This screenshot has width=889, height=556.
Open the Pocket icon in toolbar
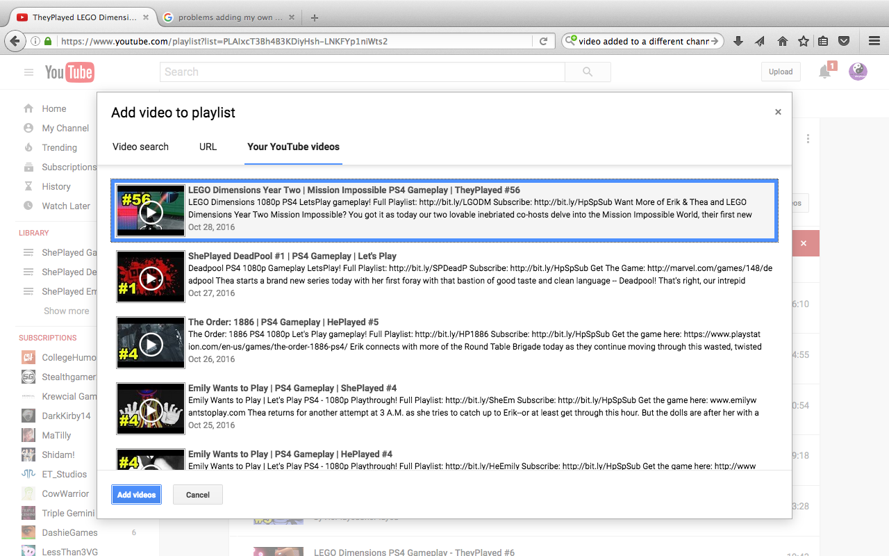844,42
